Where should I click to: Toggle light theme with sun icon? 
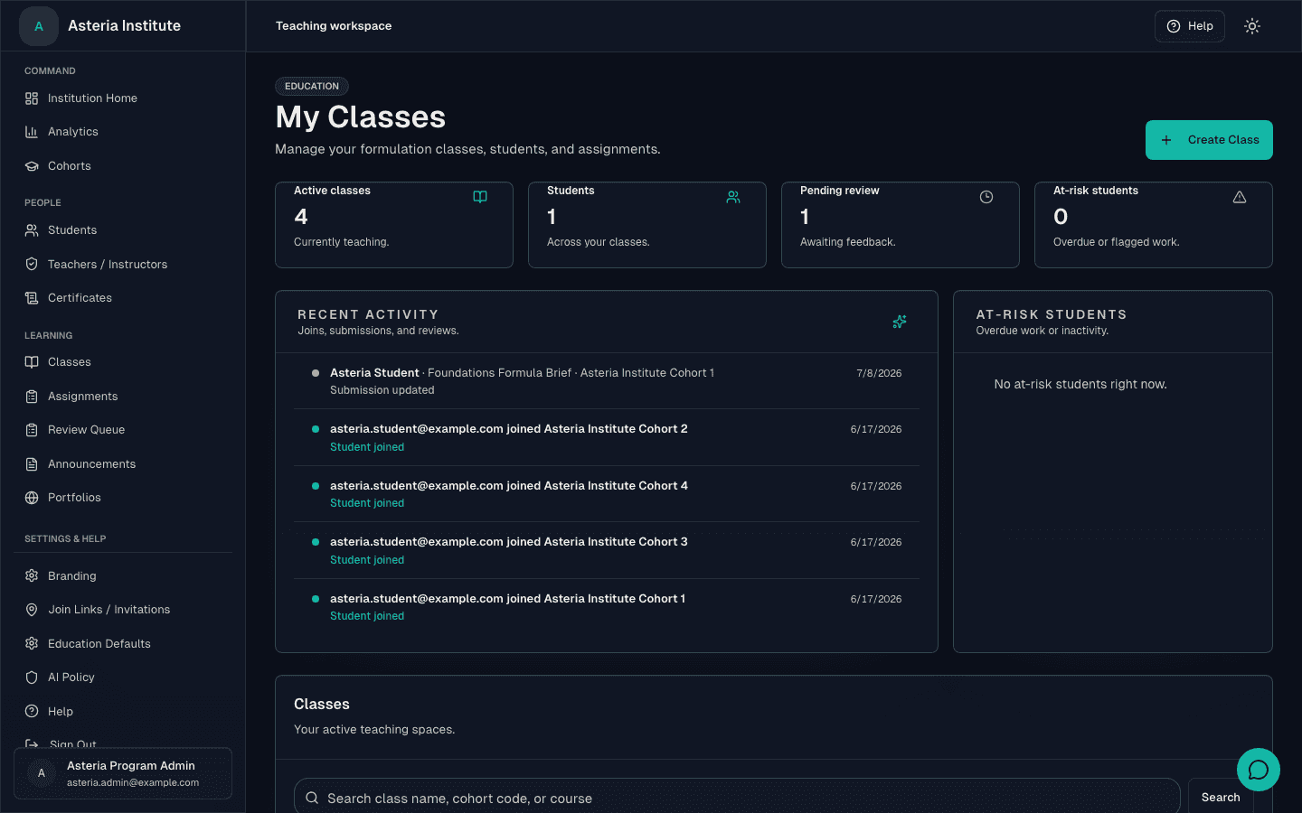click(x=1252, y=26)
